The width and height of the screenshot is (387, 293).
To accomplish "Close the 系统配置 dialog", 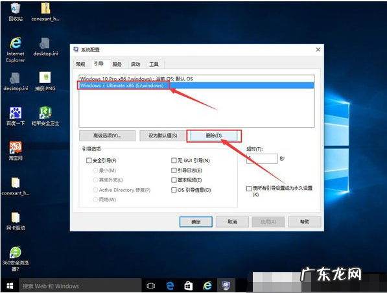I will [318, 50].
